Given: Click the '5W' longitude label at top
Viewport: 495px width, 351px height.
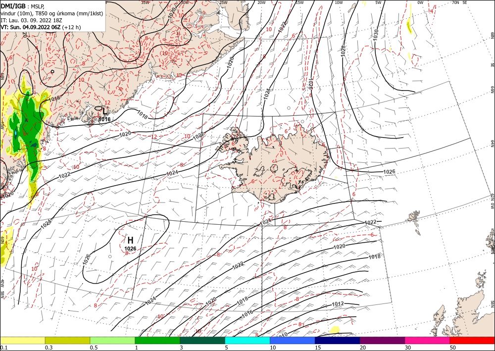Looking at the screenshot, I should 378,2.
